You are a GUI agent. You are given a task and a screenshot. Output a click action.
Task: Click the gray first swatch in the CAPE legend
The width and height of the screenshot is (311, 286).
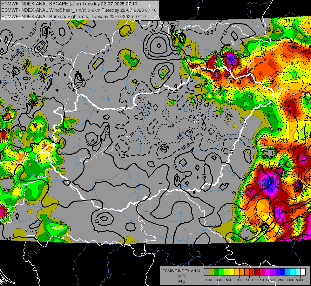pos(206,272)
